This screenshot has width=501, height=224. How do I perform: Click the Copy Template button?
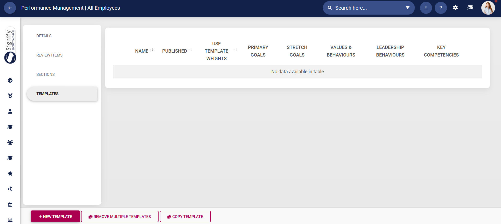coord(185,216)
